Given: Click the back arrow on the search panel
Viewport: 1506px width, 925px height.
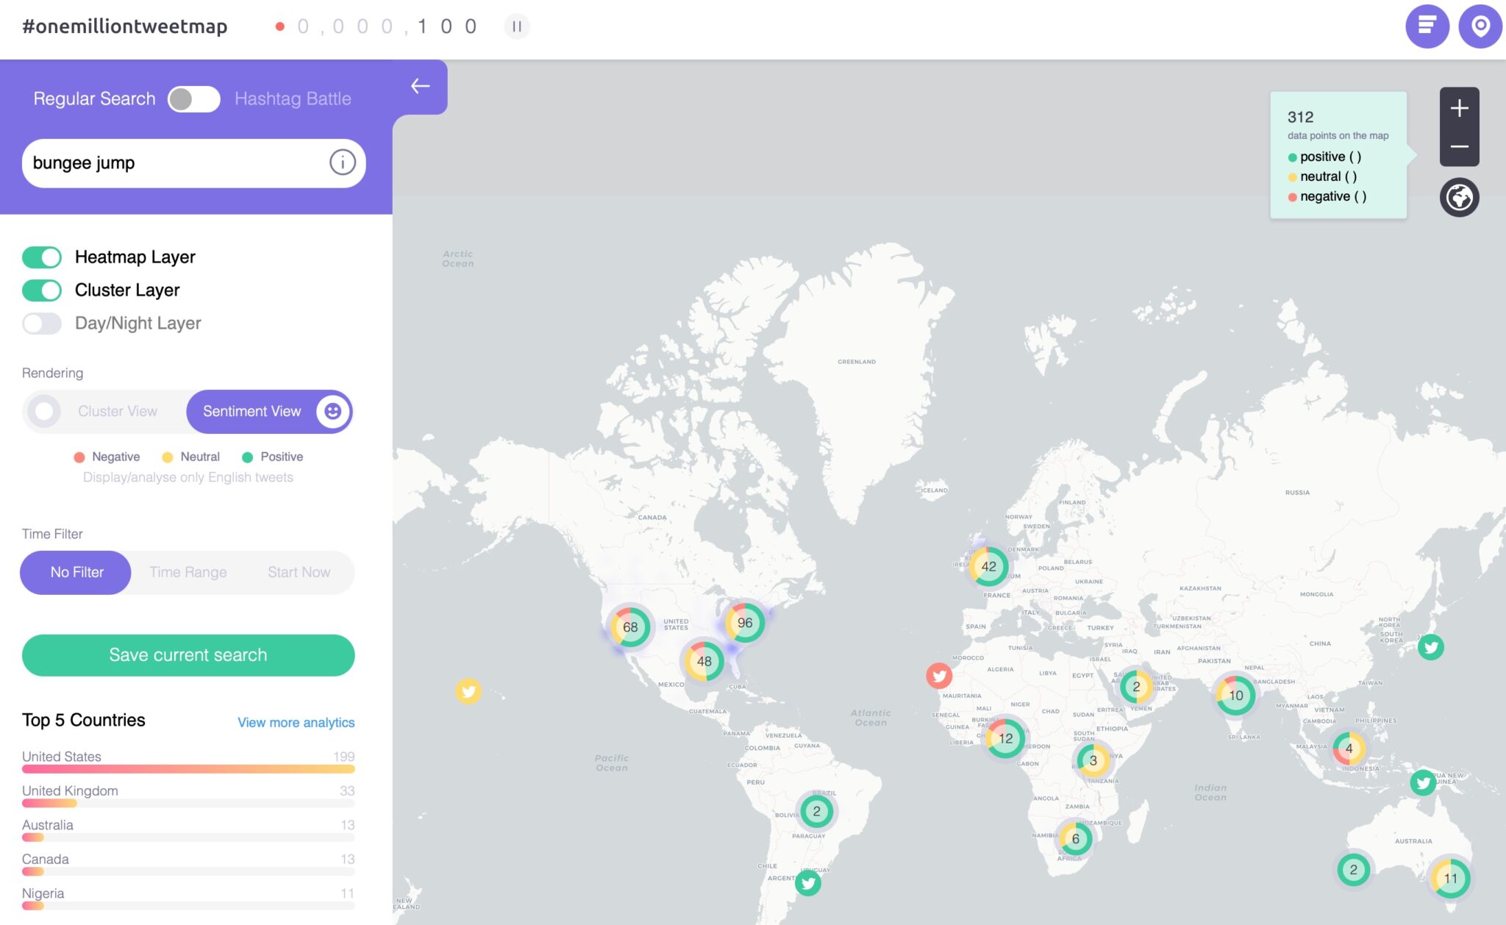Looking at the screenshot, I should (x=421, y=86).
